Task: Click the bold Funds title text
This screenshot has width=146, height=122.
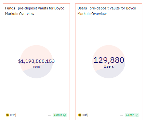Action: (x=10, y=8)
